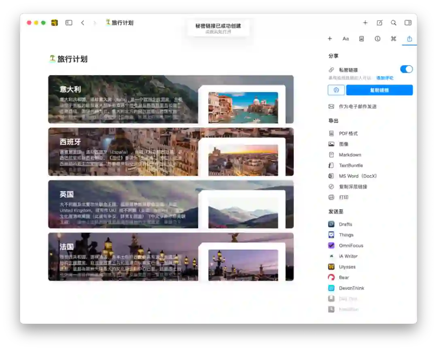Switch to the keyboard shortcuts ⌘ tab
Viewport: 437px width, 350px height.
(x=393, y=39)
